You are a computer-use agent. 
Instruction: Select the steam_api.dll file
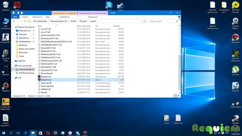click(46, 83)
